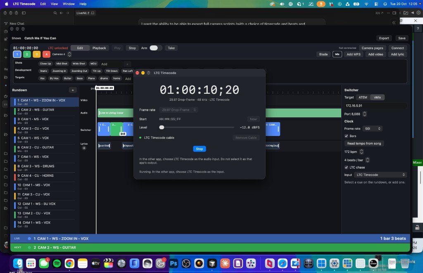Select the blue camera 1 button
This screenshot has height=273, width=423.
pos(17,54)
